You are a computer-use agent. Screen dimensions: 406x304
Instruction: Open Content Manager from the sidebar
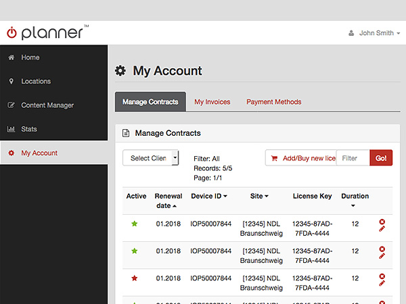[47, 105]
